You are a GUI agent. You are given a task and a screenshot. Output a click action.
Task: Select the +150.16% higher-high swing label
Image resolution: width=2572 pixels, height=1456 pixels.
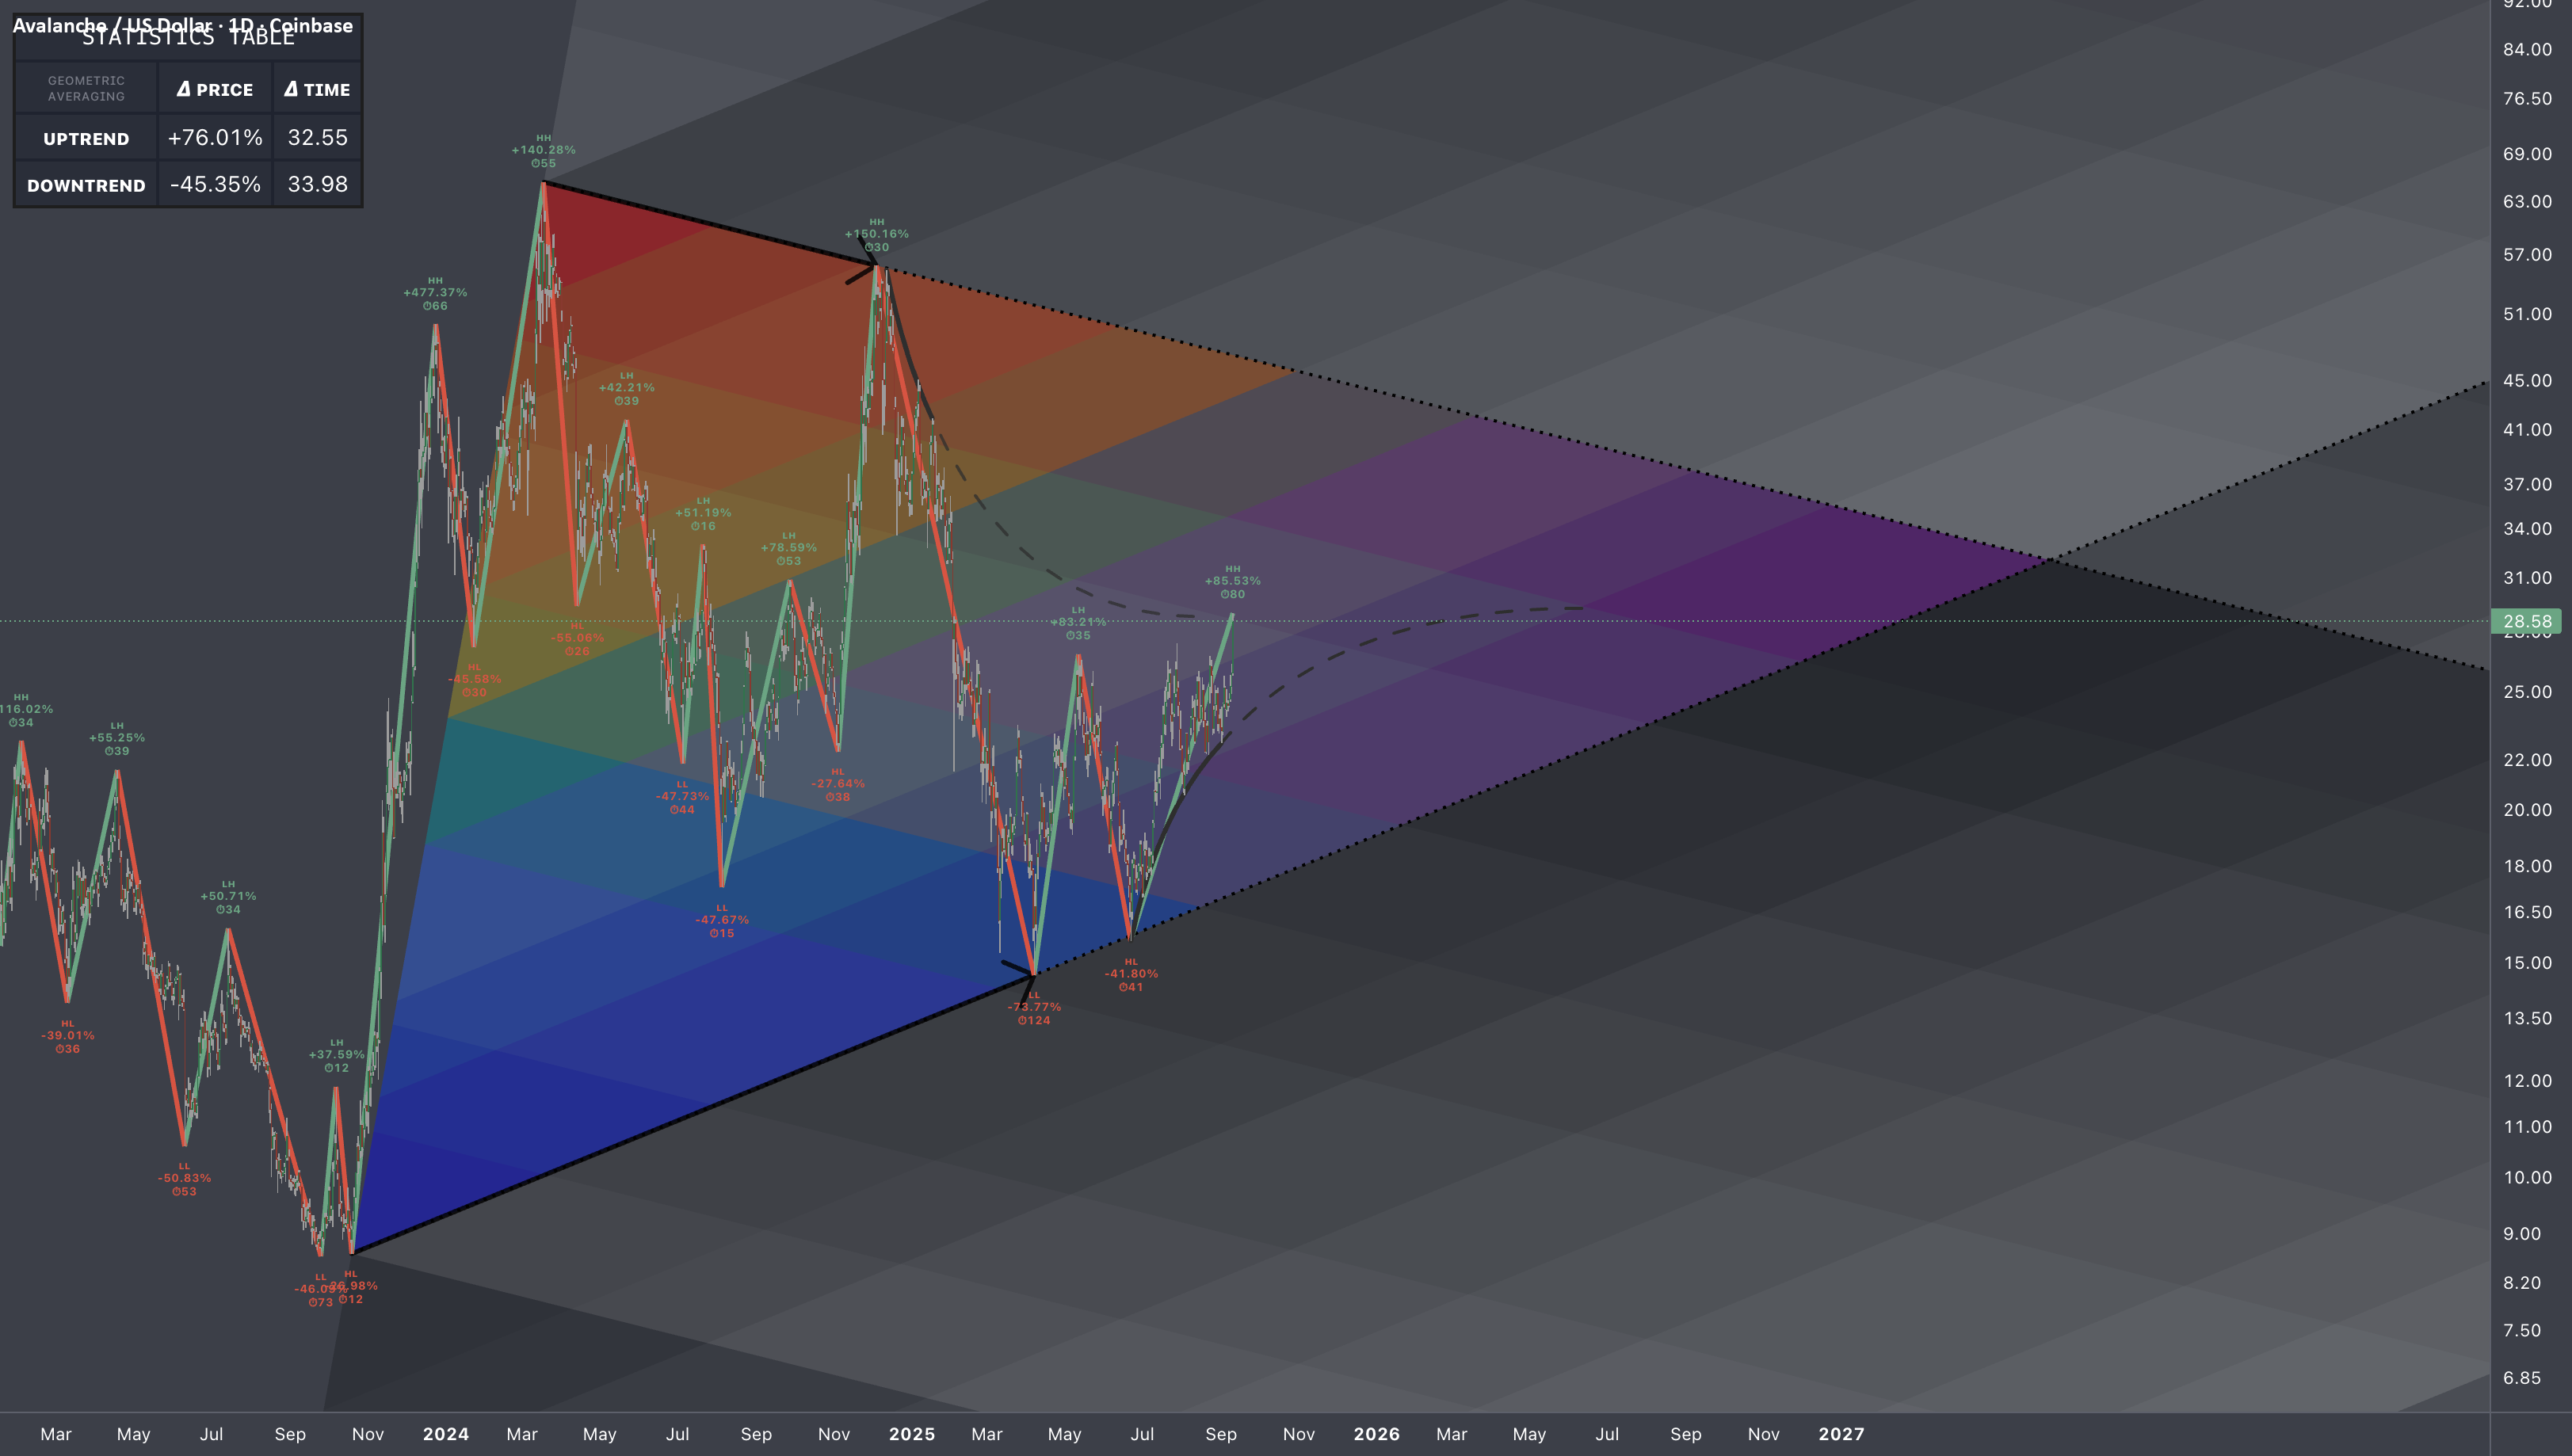(877, 234)
